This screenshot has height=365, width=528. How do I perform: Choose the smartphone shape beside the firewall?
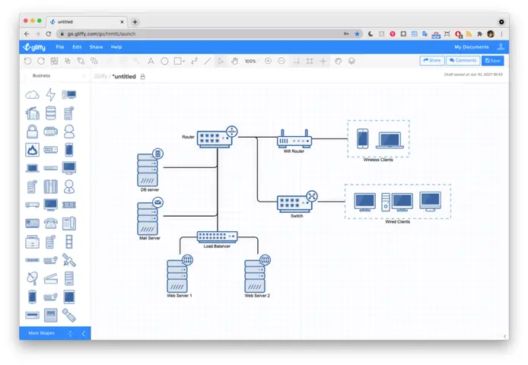click(x=69, y=150)
